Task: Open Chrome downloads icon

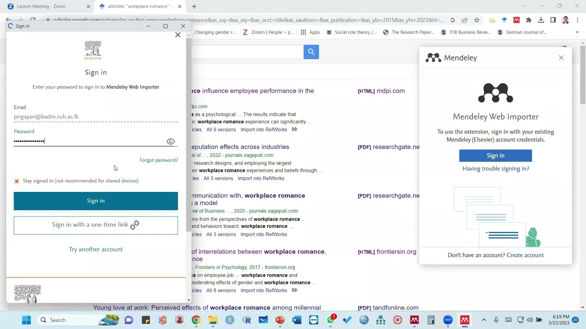Action: pos(541,20)
